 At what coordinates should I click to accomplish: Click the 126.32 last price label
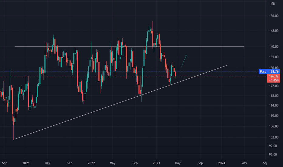[x=273, y=77]
